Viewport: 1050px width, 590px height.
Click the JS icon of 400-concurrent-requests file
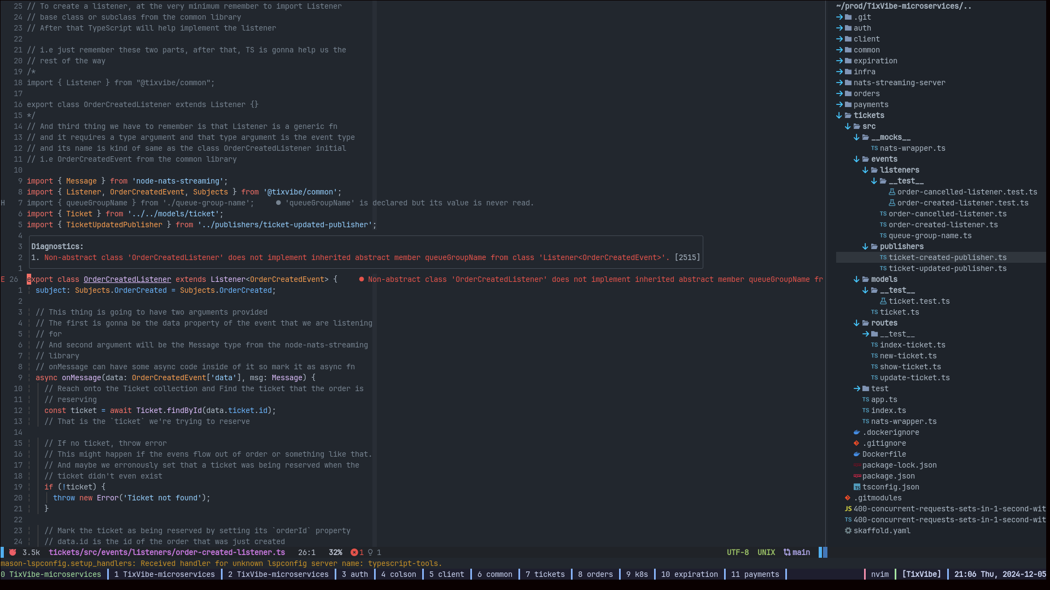848,509
